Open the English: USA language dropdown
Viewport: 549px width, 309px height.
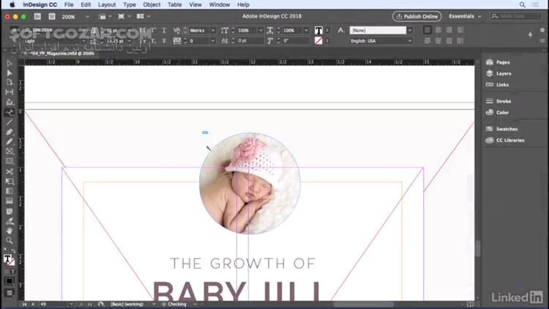pos(381,41)
